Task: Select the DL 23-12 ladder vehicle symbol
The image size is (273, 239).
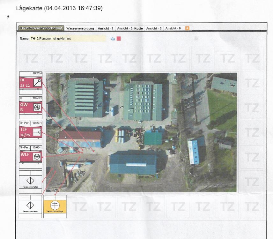Action: [37, 83]
